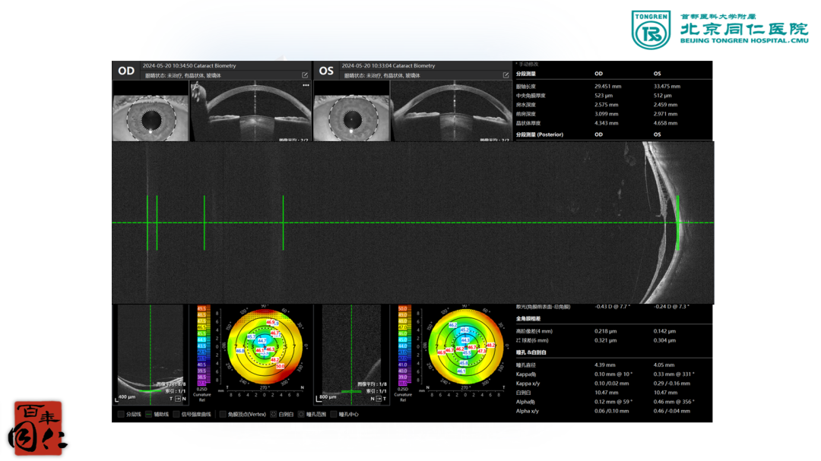Image resolution: width=821 pixels, height=461 pixels.
Task: Open the OS anterior segment OCT image
Action: [452, 111]
